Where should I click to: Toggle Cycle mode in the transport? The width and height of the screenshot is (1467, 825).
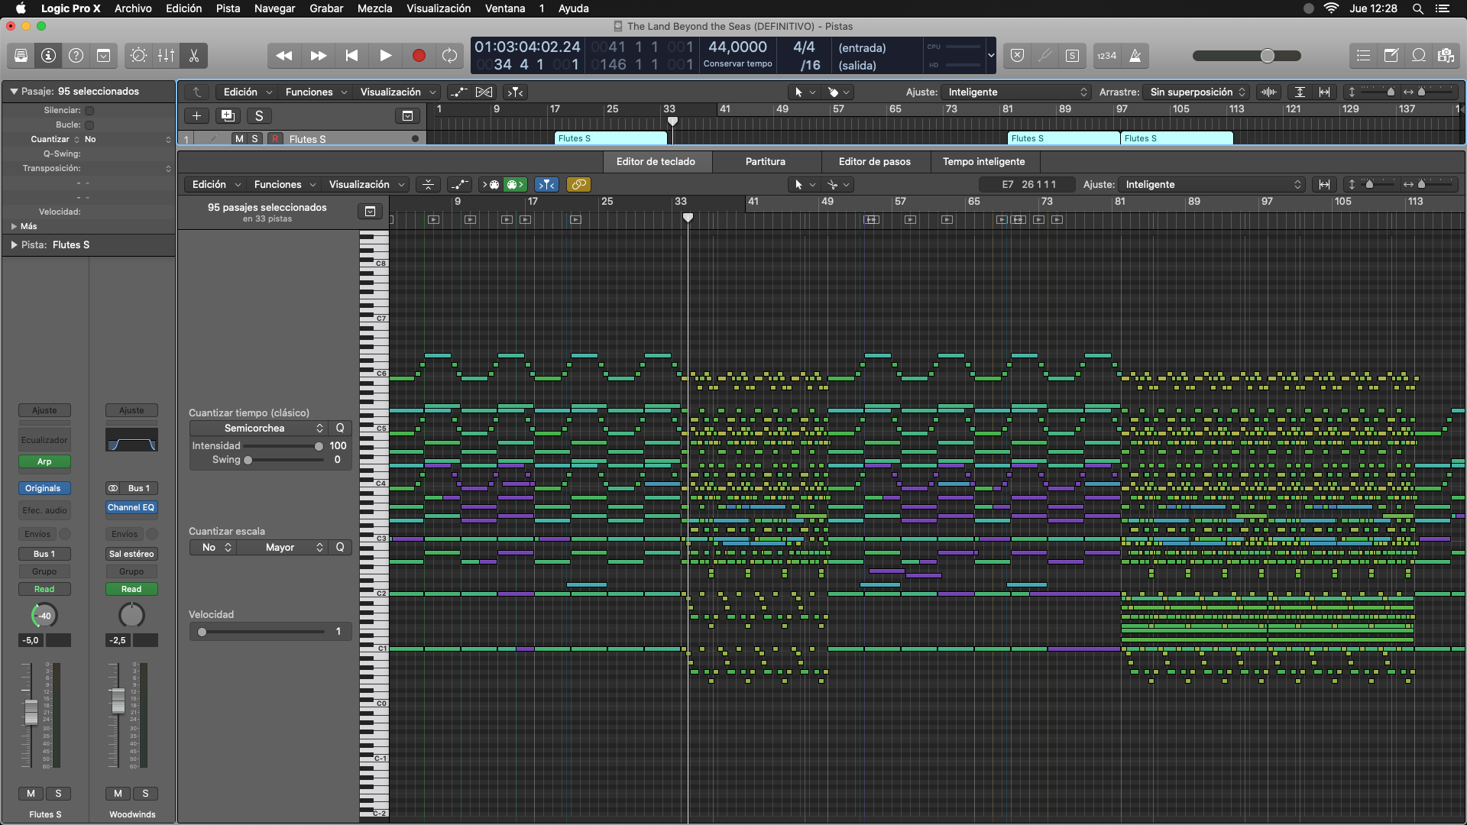[x=450, y=56]
